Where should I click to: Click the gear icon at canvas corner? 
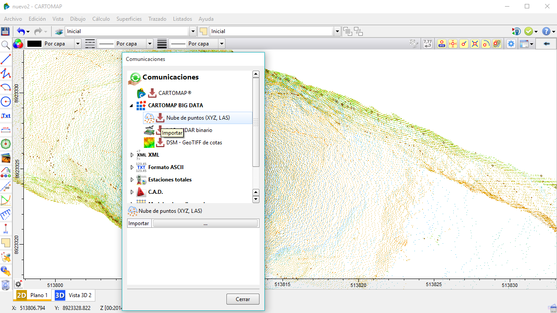(18, 284)
